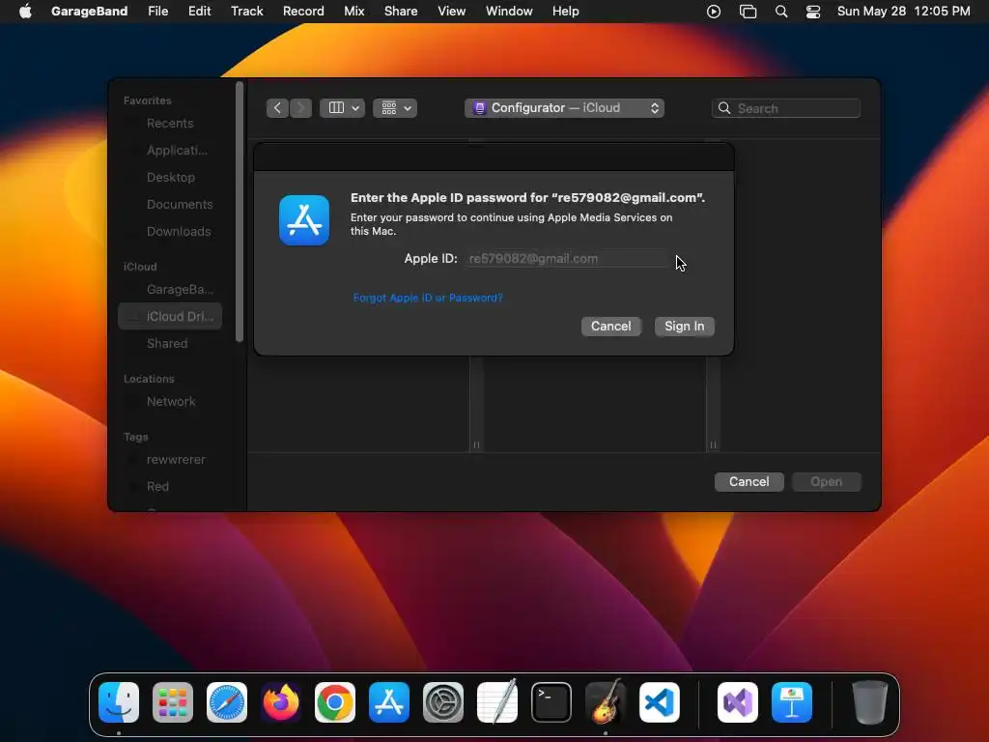Open Keynote from the Dock
This screenshot has width=989, height=742.
(792, 702)
